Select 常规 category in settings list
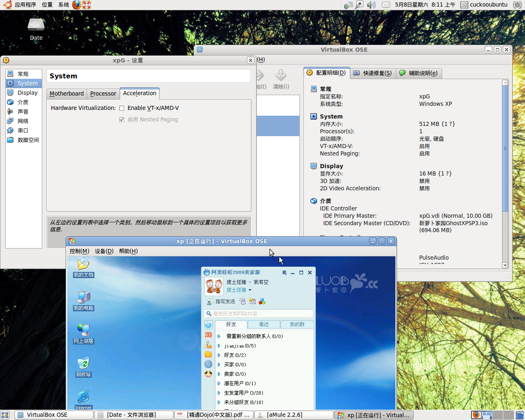Image resolution: width=525 pixels, height=420 pixels. point(24,74)
